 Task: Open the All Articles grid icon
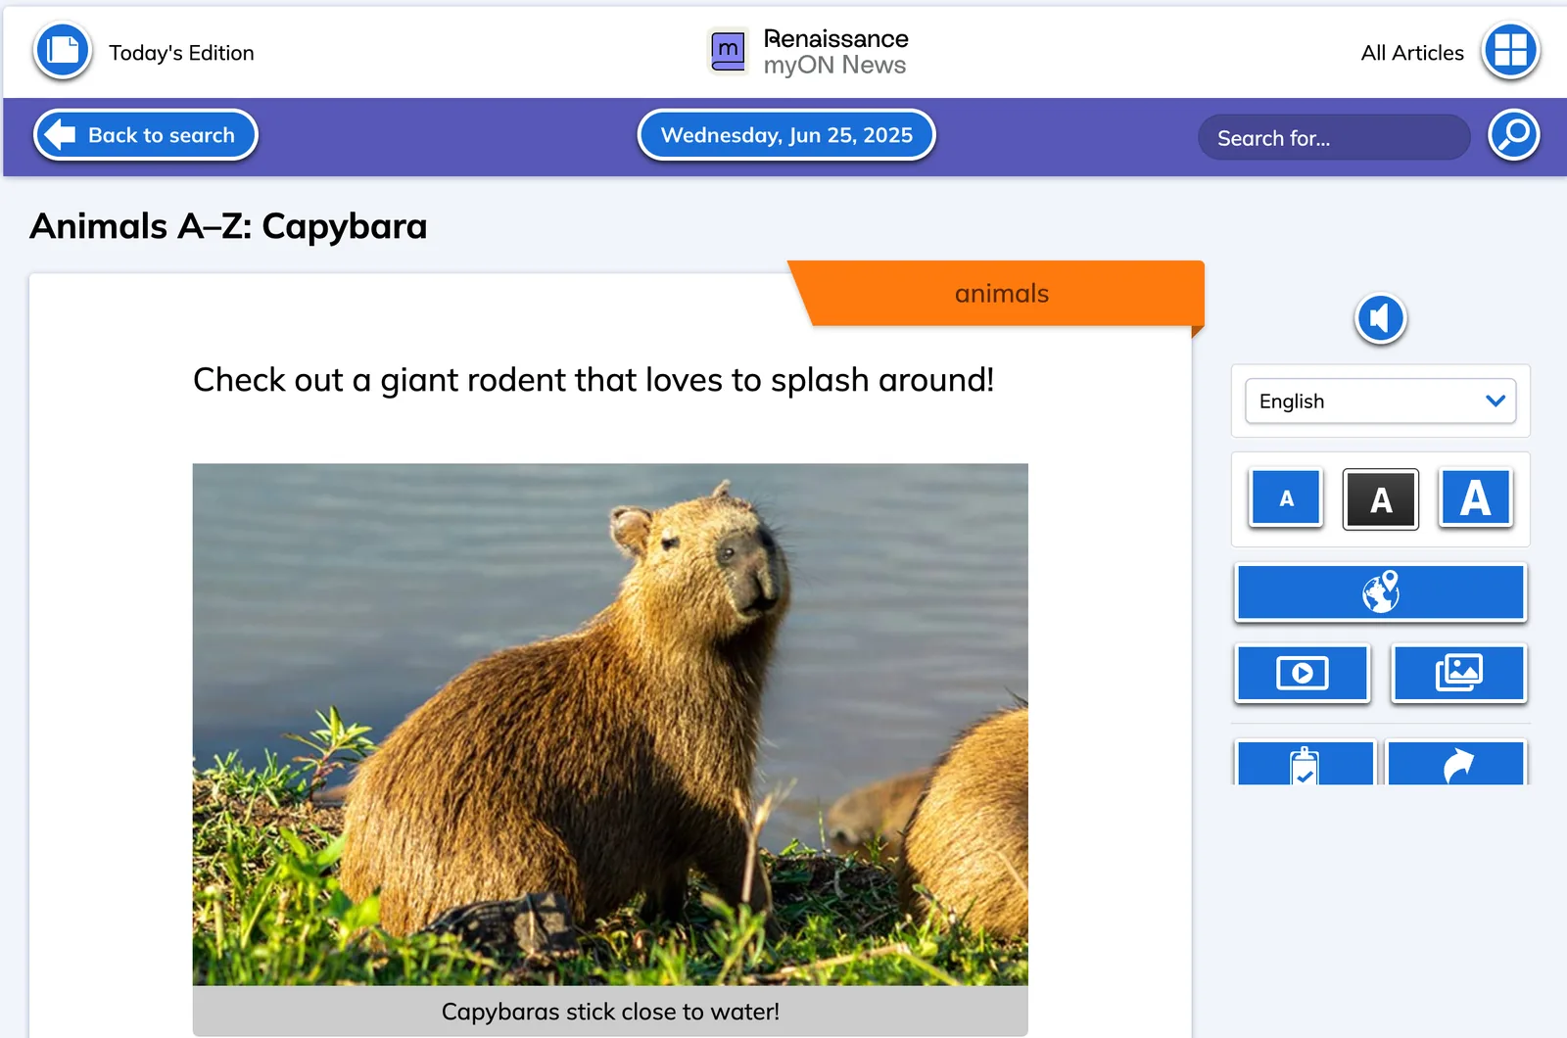point(1510,50)
